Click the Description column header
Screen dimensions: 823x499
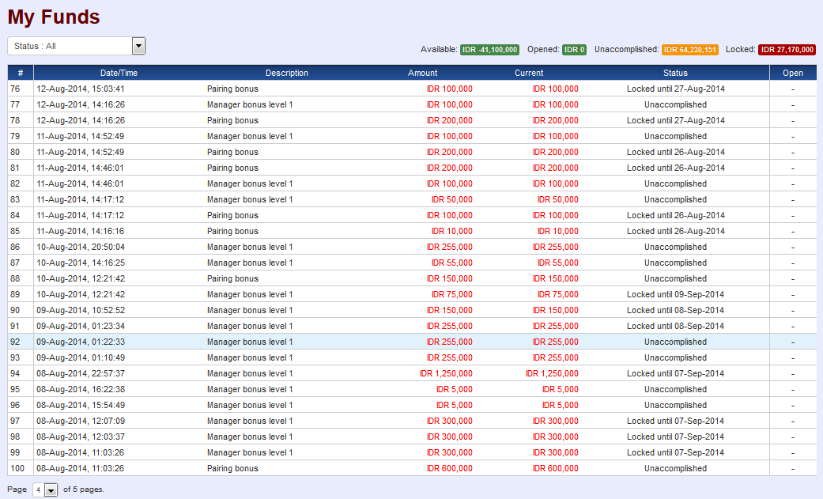click(x=286, y=73)
